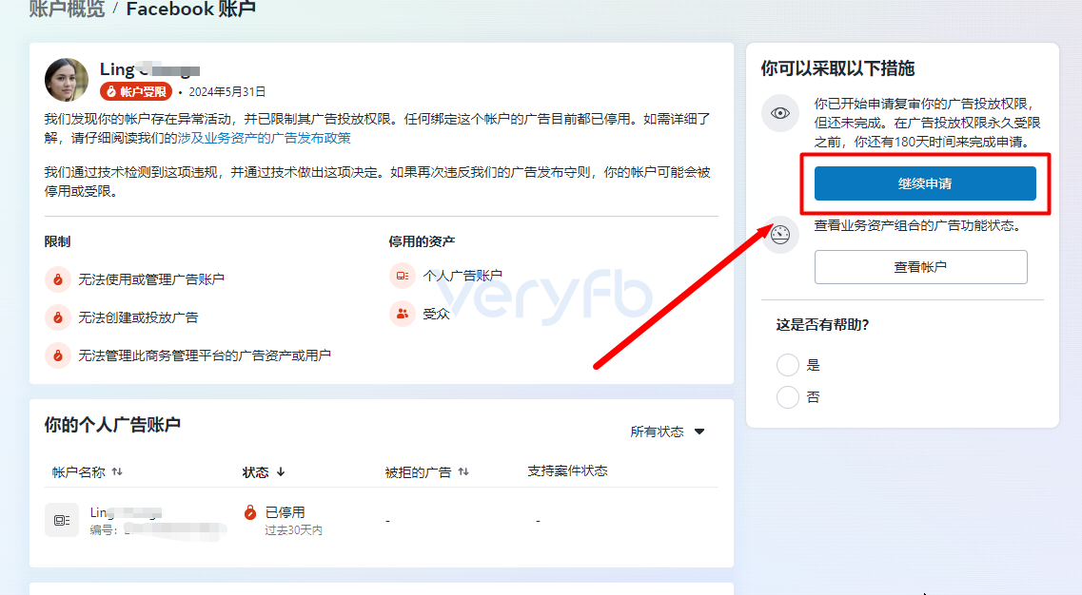This screenshot has width=1082, height=595.
Task: Sort by 被拒的广告 column arrows
Action: [463, 471]
